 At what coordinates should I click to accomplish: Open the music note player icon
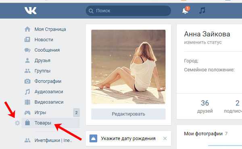click(202, 10)
